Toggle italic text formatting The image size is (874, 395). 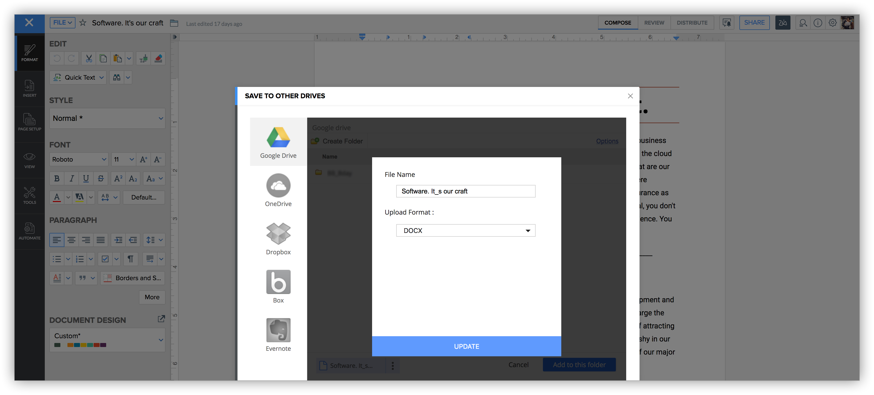tap(72, 179)
